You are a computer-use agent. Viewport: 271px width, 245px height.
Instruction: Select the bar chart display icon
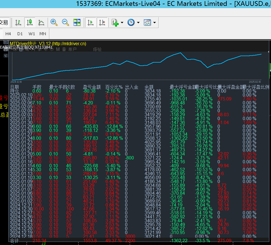pos(18,22)
